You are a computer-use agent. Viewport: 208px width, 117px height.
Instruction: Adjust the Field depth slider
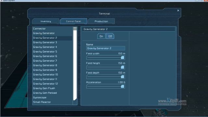105,77
